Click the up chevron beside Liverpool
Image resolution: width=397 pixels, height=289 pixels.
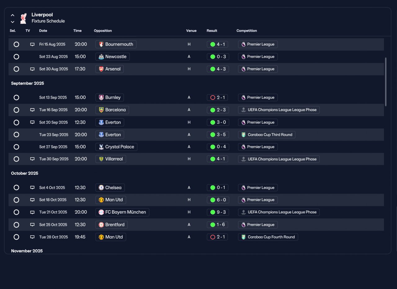pyautogui.click(x=13, y=15)
